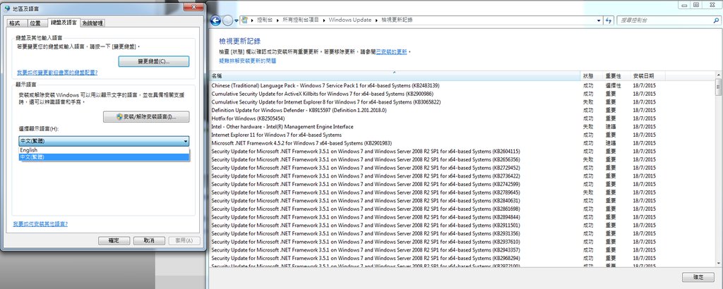
Task: Click the globe icon in 地區及語言 title bar
Action: pyautogui.click(x=6, y=8)
